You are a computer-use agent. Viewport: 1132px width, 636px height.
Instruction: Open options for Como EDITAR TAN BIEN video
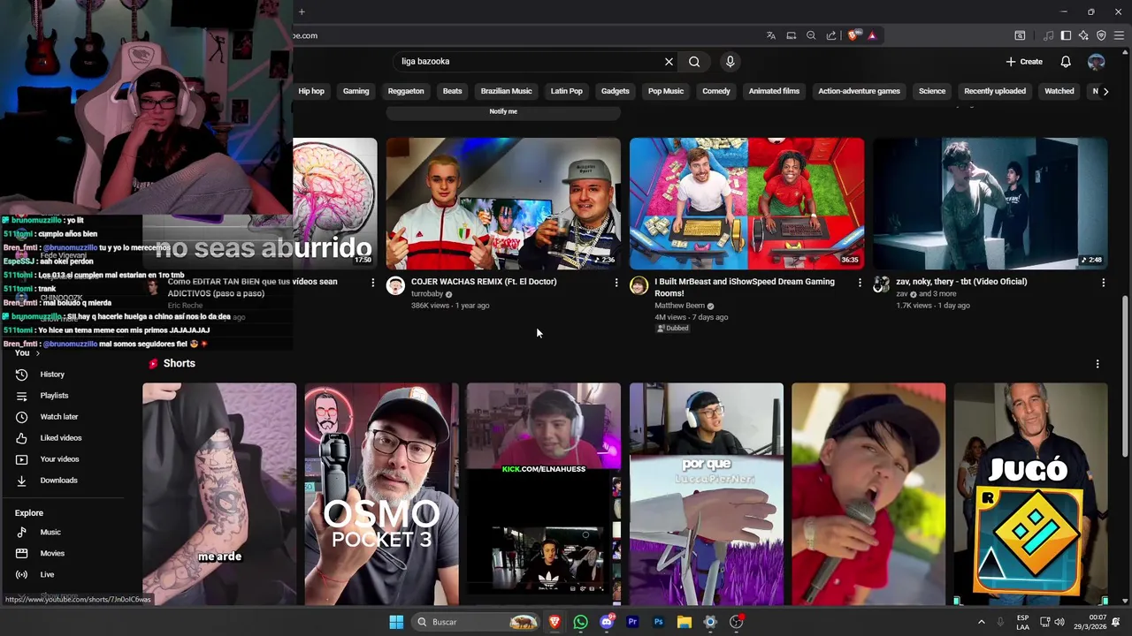[x=372, y=283]
